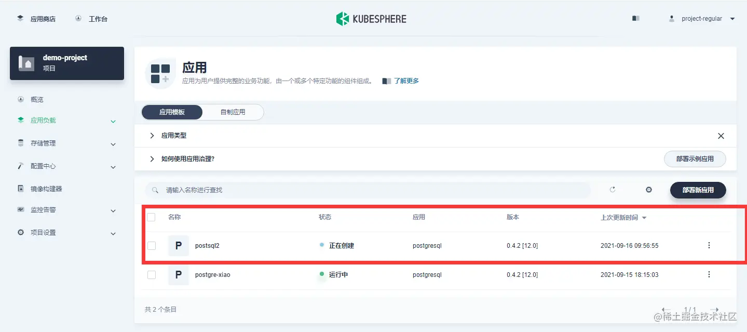Click the version cell in the postsql2 row
747x332 pixels.
click(522, 246)
